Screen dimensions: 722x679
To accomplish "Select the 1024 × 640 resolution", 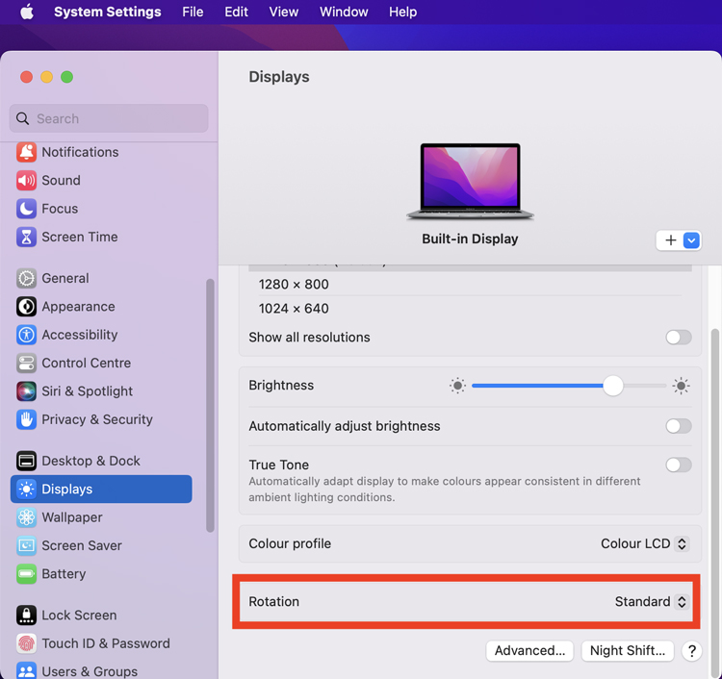I will tap(294, 308).
